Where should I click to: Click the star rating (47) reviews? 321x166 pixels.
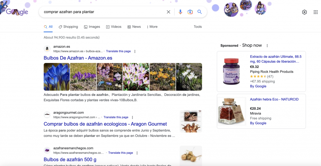[x=262, y=76]
